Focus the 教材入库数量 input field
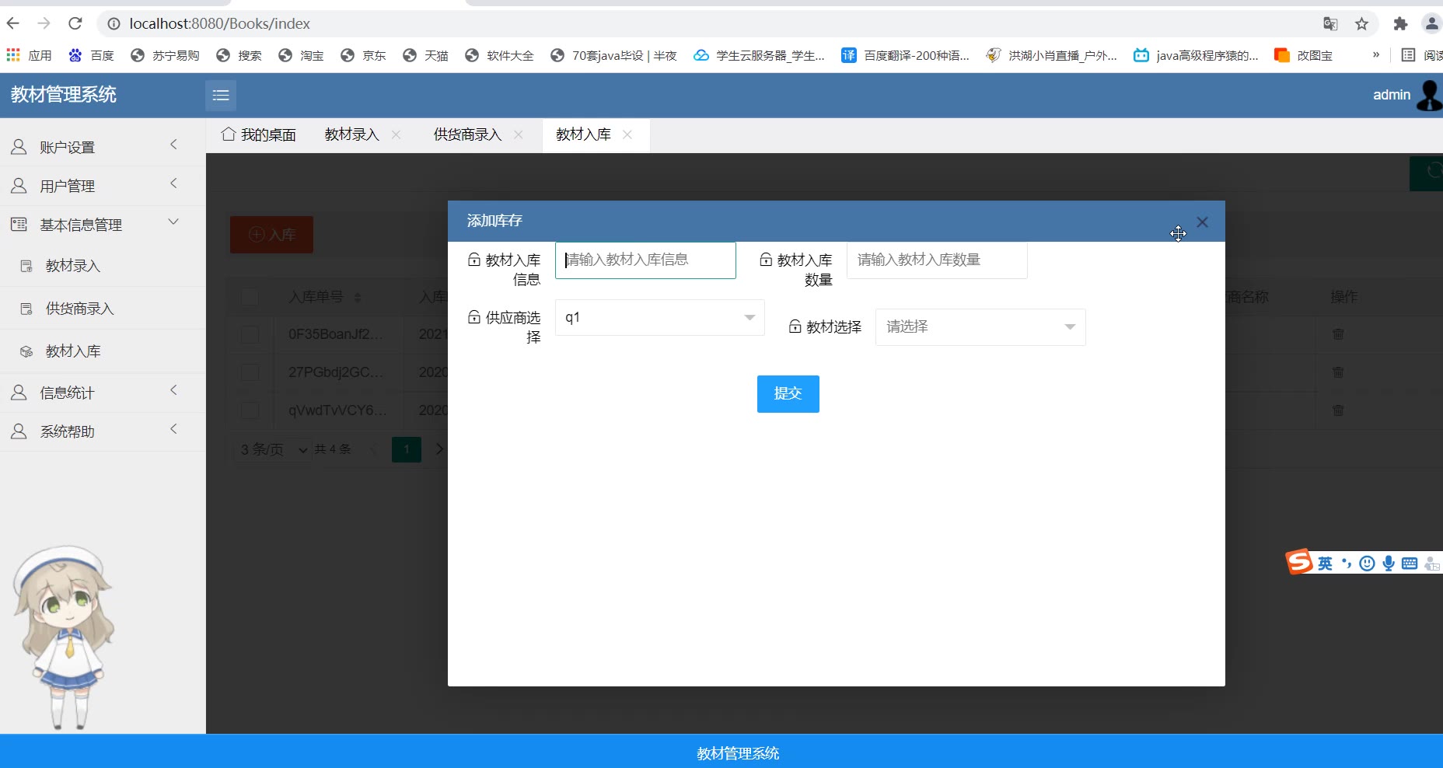The height and width of the screenshot is (768, 1443). [x=936, y=260]
